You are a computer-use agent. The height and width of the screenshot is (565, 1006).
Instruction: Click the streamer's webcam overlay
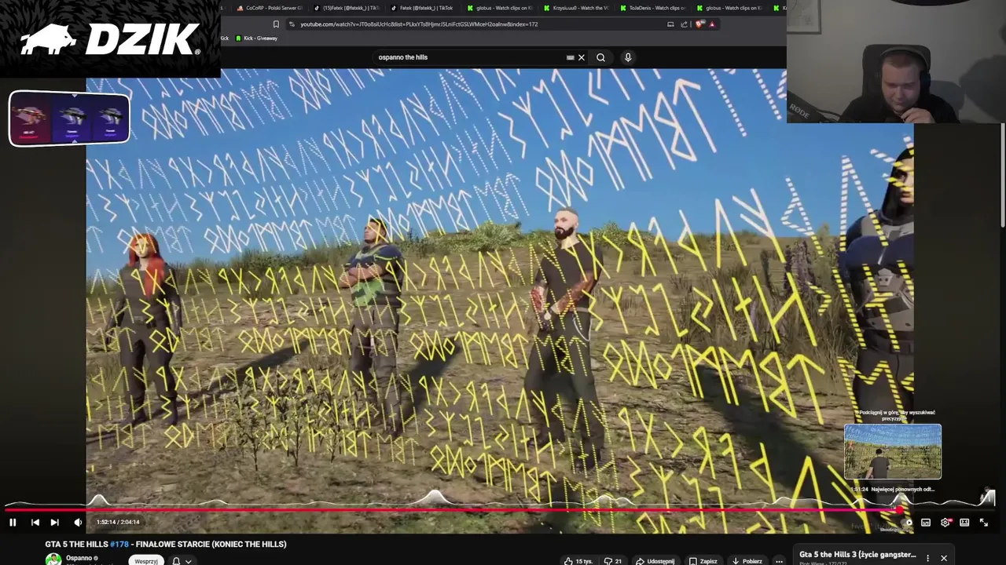[896, 62]
